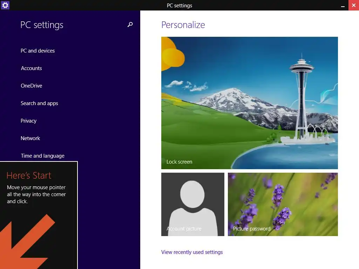359x269 pixels.
Task: Open the Accounts category
Action: click(31, 68)
